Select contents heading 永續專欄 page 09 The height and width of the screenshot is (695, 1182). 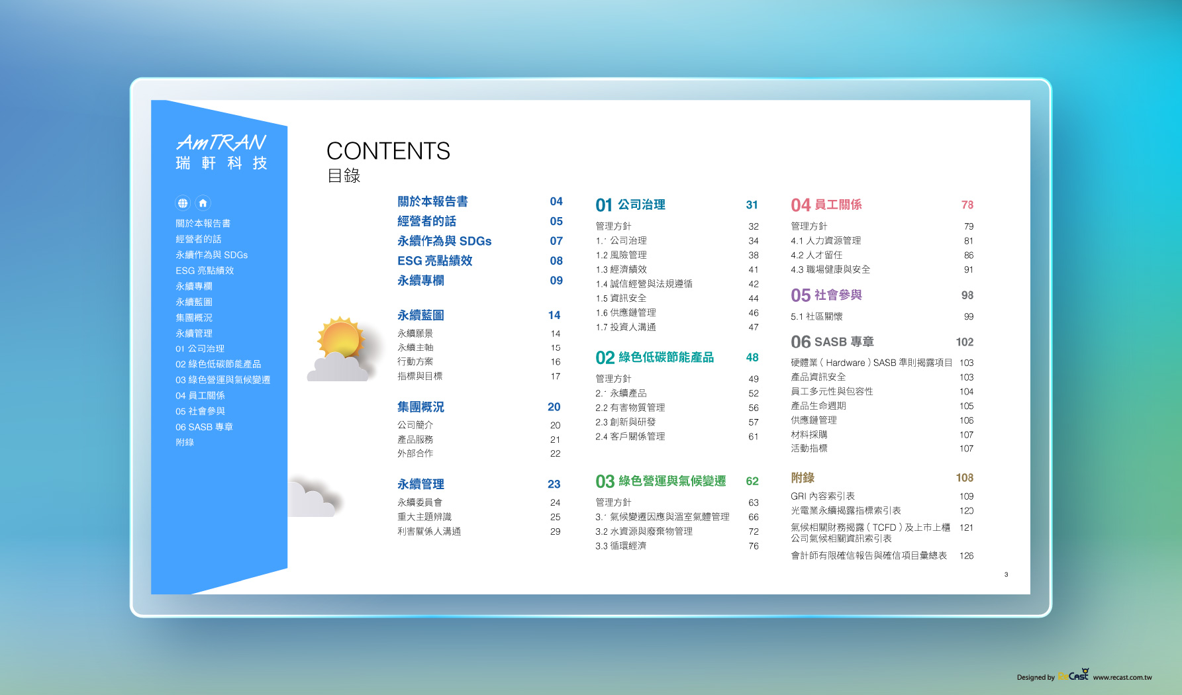click(x=480, y=281)
